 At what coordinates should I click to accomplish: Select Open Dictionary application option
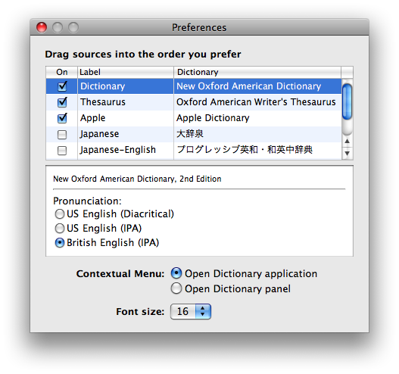point(176,273)
